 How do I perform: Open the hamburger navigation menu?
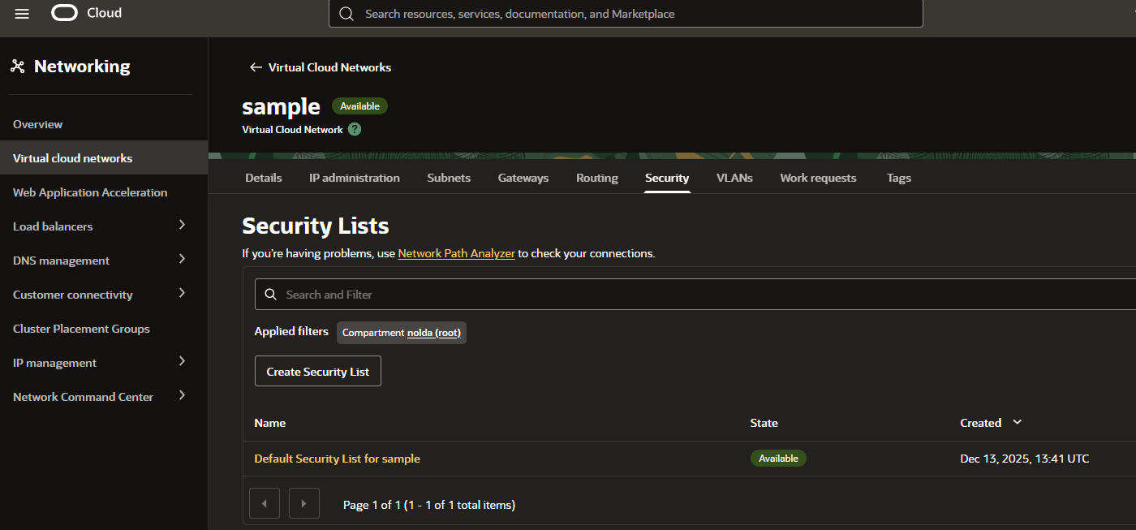[x=22, y=14]
